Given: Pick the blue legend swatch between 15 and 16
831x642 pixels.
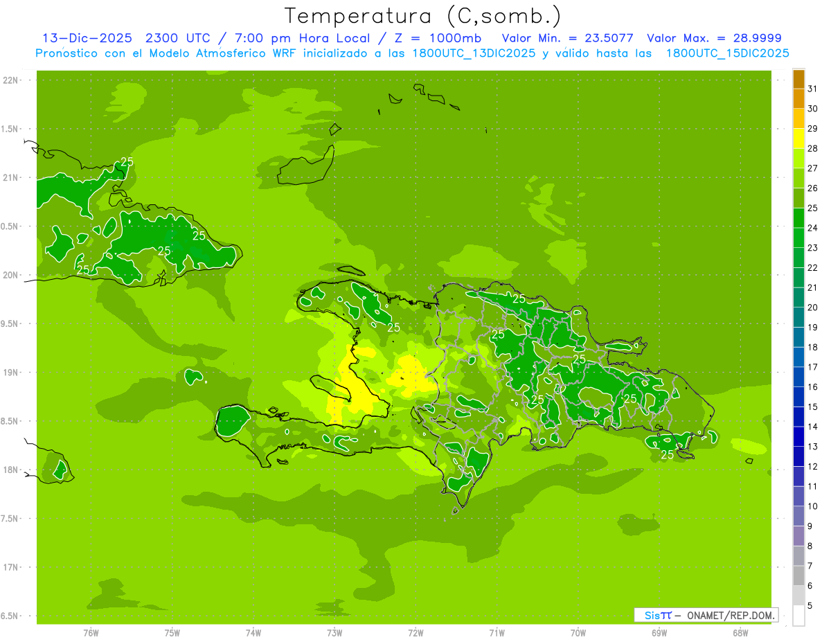Looking at the screenshot, I should [798, 397].
